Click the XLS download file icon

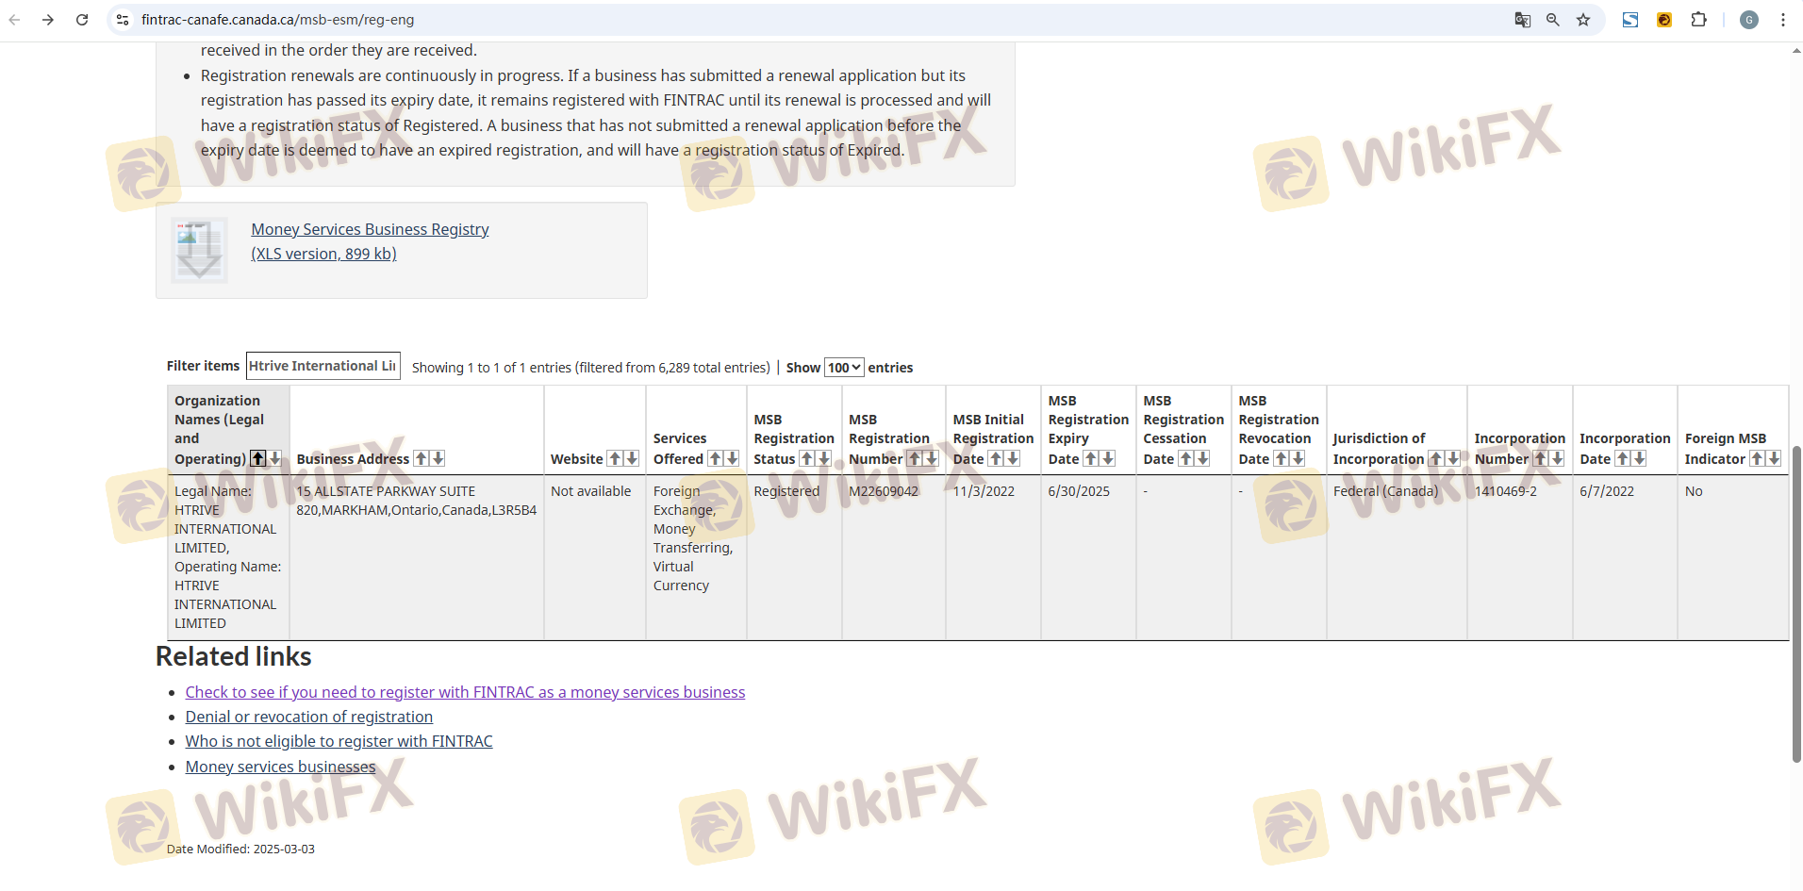coord(199,250)
